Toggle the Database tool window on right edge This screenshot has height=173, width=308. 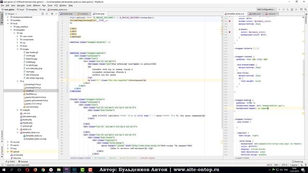click(306, 18)
